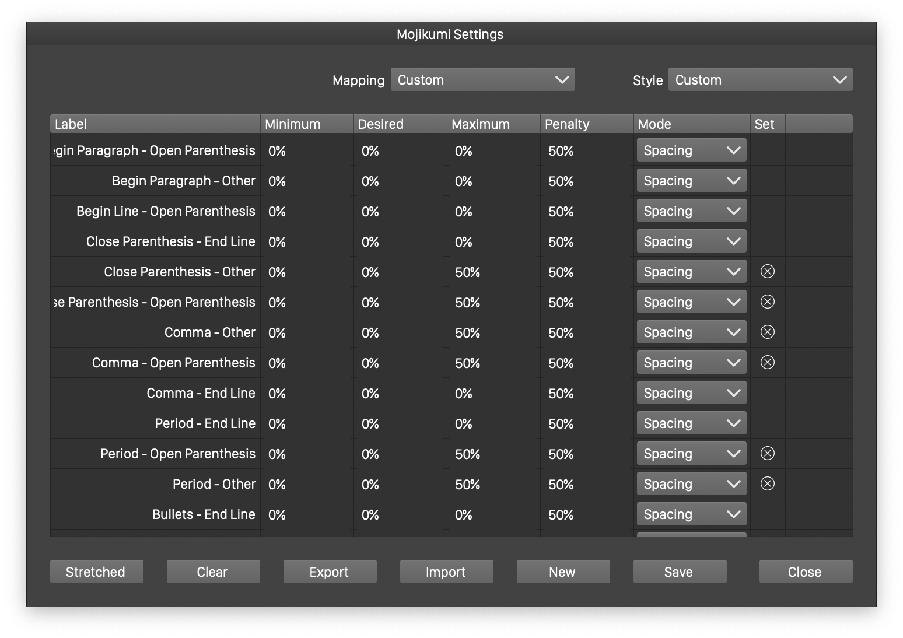Open the Mapping dropdown
The image size is (903, 638).
click(x=482, y=80)
